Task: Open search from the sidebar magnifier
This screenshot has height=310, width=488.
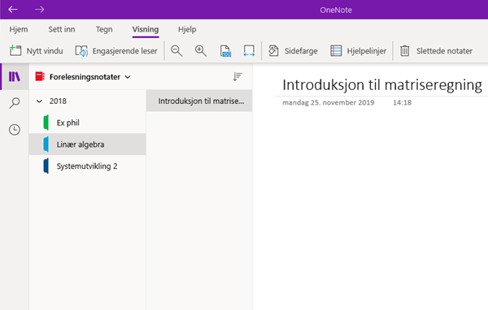Action: click(15, 103)
